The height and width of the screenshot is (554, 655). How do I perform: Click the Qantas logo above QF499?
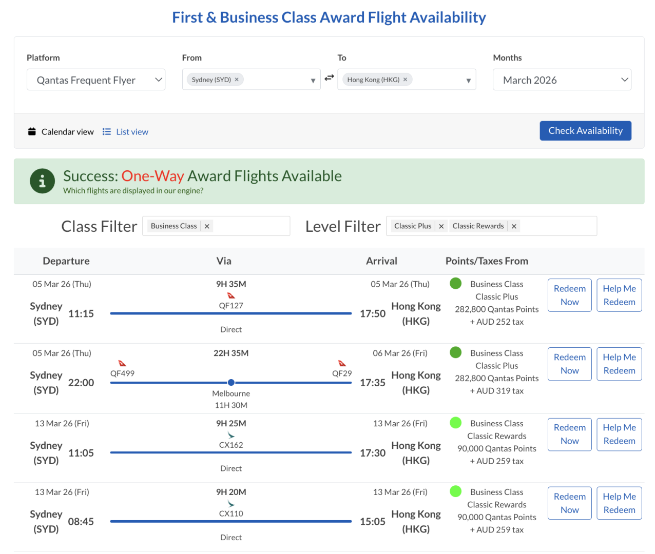click(x=122, y=364)
